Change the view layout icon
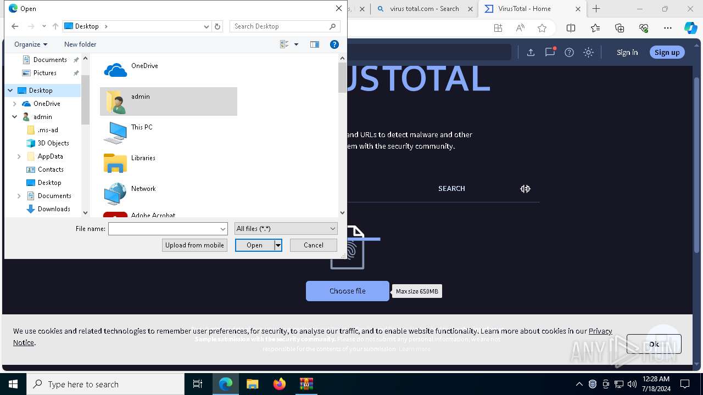 pos(284,44)
